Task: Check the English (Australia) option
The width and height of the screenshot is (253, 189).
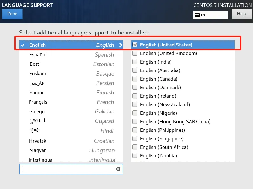Action: (135, 70)
